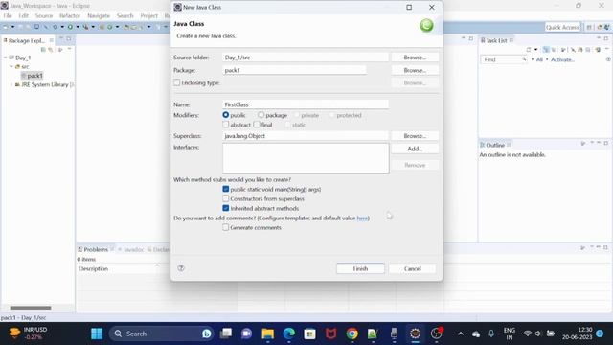Click the Quick Access search box
The height and width of the screenshot is (345, 613).
(562, 27)
